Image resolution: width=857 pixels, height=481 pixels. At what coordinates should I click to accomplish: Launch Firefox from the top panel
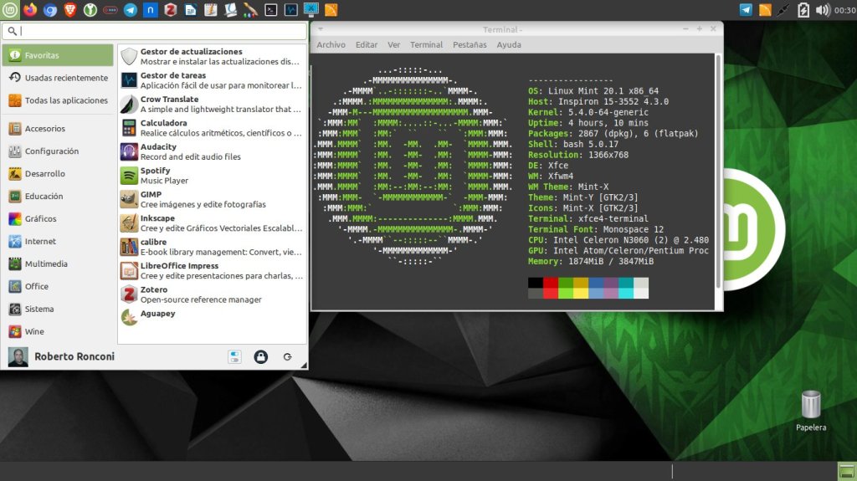(x=31, y=10)
